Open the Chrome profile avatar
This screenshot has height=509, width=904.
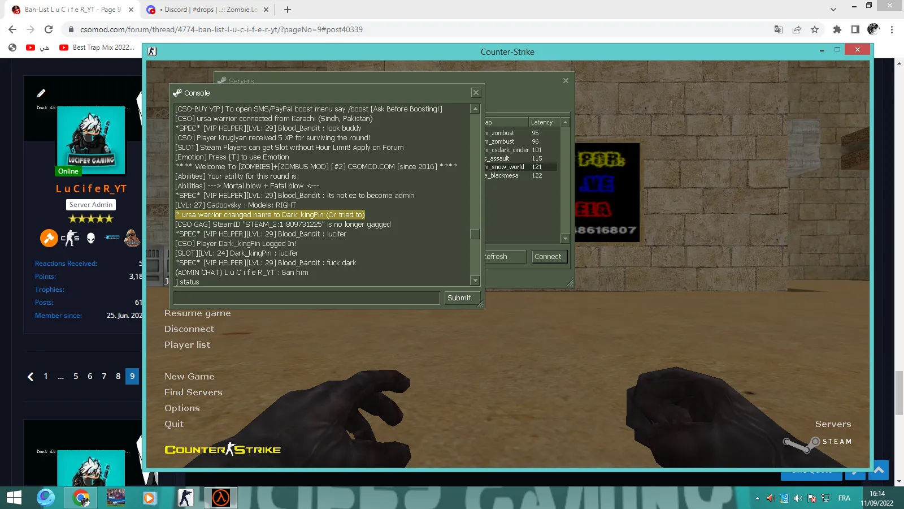pyautogui.click(x=873, y=29)
